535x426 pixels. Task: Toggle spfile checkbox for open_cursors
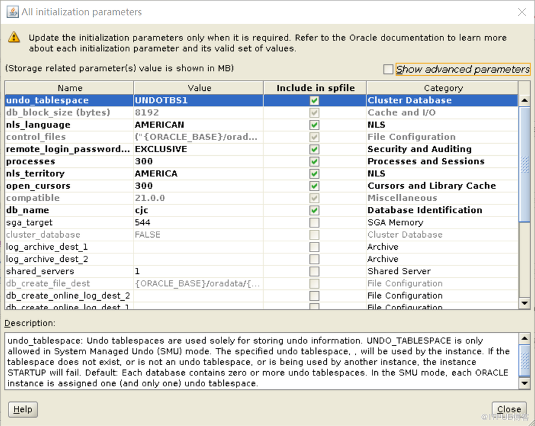314,186
